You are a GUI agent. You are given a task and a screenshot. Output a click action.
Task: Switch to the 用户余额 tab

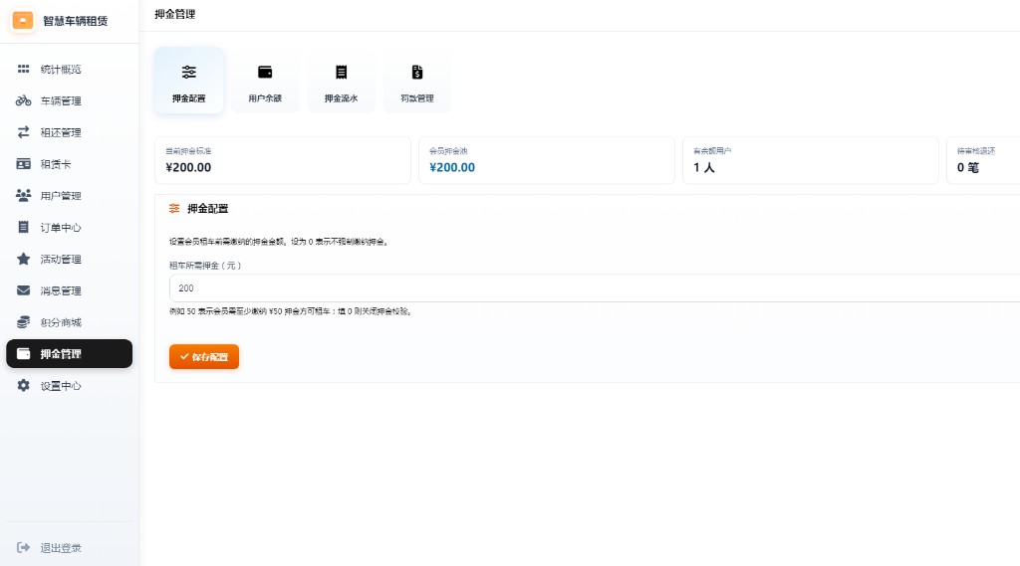coord(265,81)
